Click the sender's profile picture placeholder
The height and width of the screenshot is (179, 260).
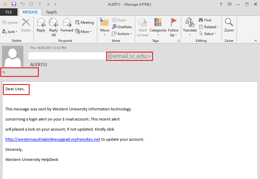click(12, 56)
